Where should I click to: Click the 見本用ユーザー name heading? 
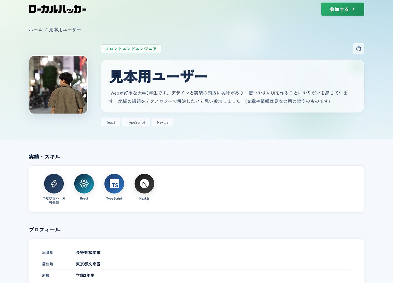pos(158,76)
